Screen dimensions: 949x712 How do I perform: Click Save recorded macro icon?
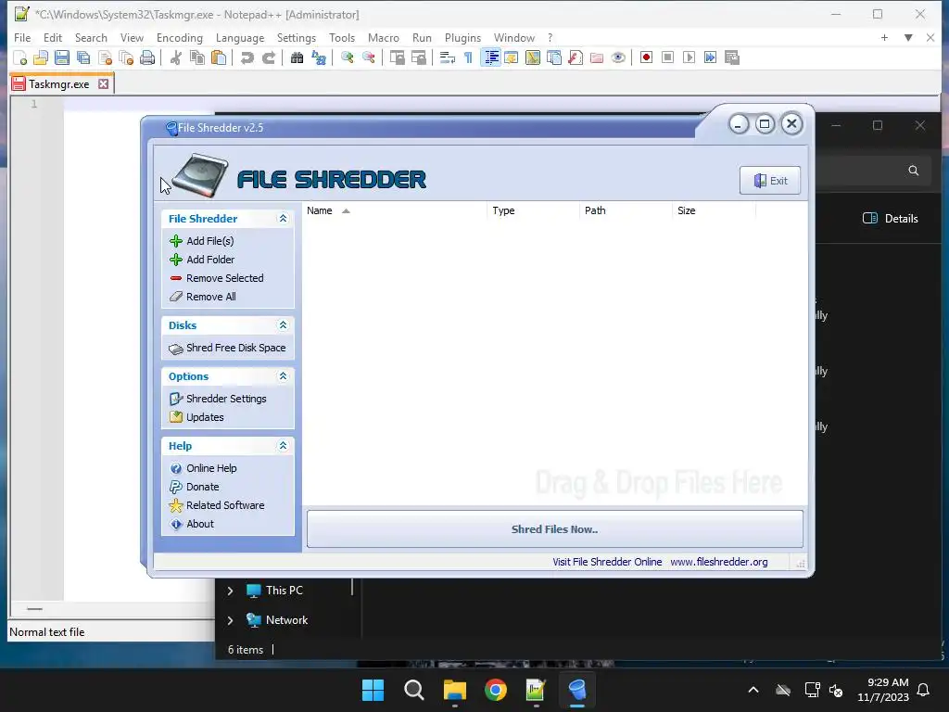click(x=732, y=57)
